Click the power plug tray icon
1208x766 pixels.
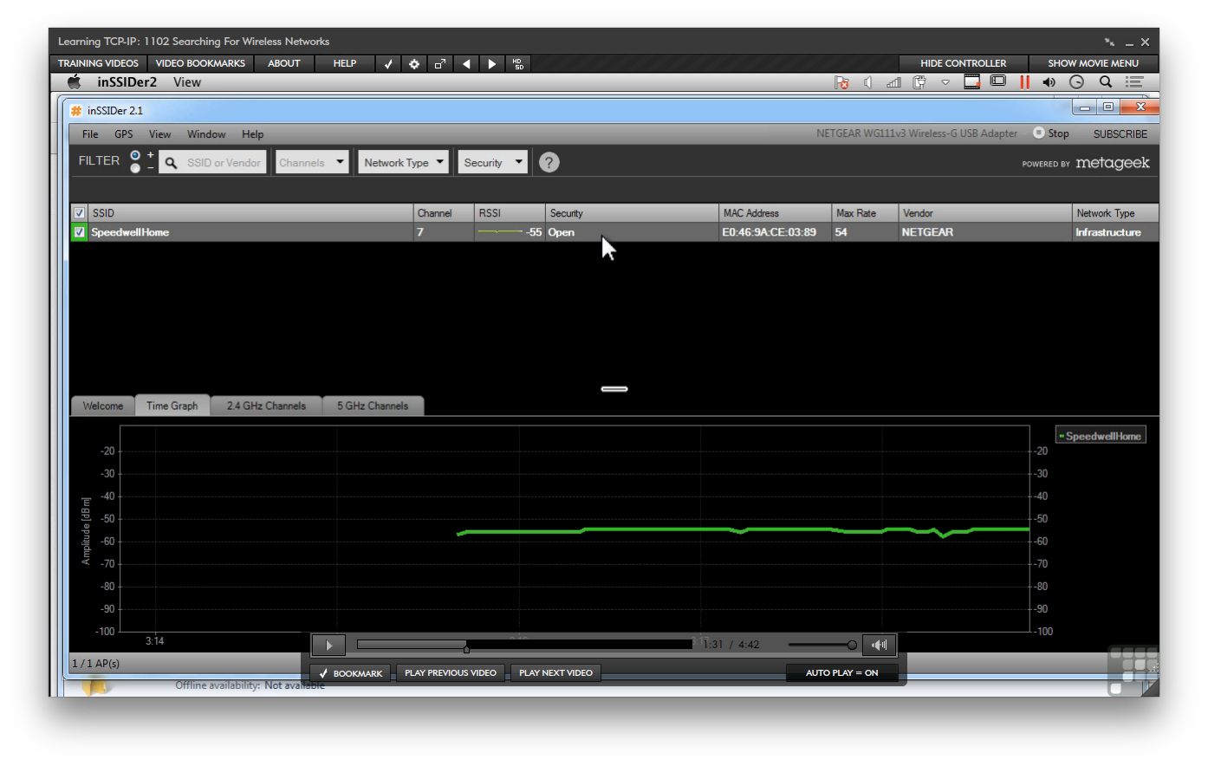pyautogui.click(x=919, y=82)
